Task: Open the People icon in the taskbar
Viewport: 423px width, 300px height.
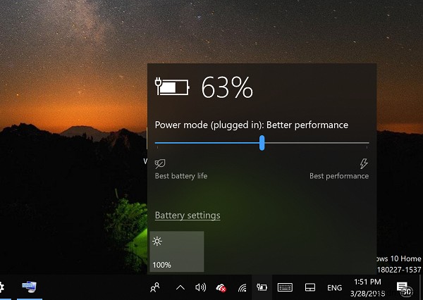Action: click(x=155, y=287)
